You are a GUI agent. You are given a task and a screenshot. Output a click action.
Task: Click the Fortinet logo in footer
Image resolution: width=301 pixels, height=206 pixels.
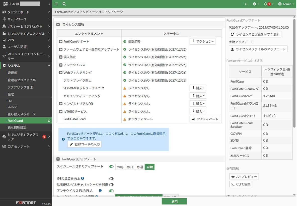point(26,202)
